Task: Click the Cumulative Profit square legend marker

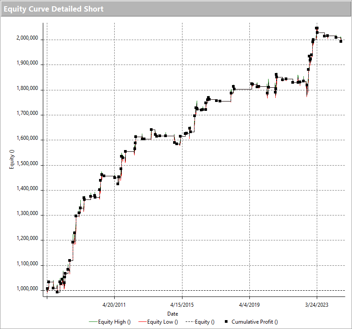Action: click(226, 321)
